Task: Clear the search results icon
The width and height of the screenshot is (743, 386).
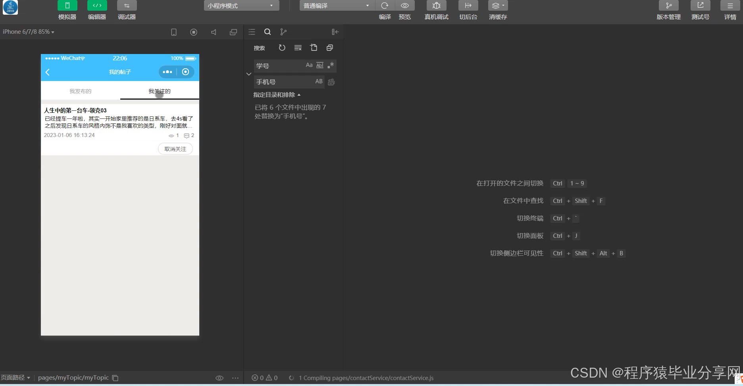Action: 298,48
